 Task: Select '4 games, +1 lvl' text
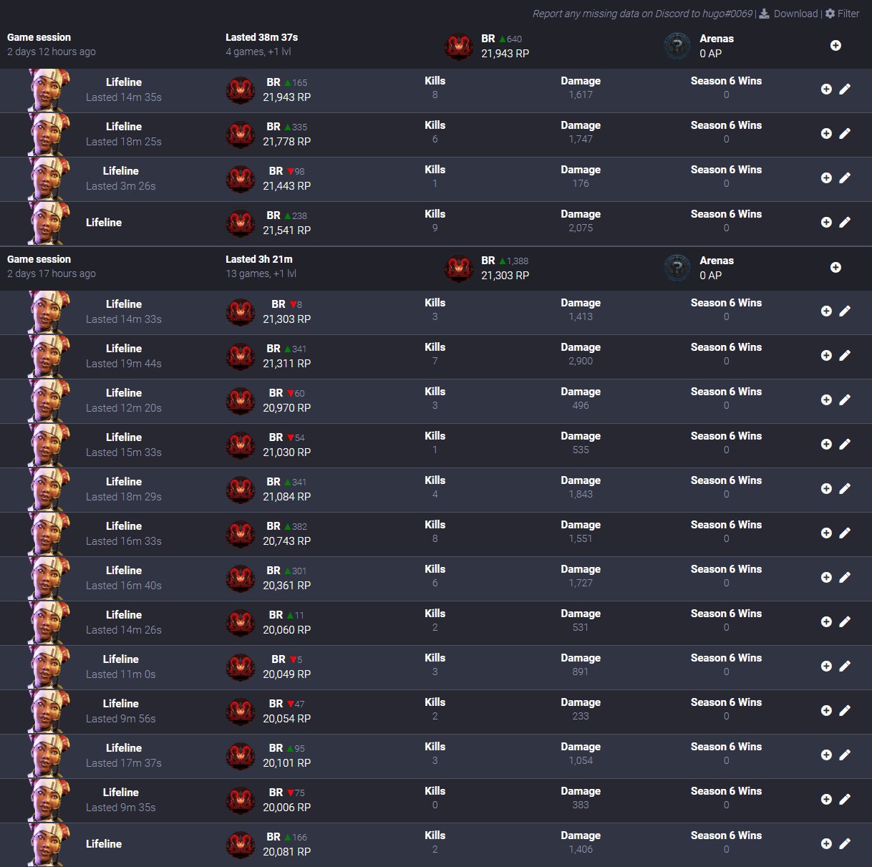coord(258,52)
